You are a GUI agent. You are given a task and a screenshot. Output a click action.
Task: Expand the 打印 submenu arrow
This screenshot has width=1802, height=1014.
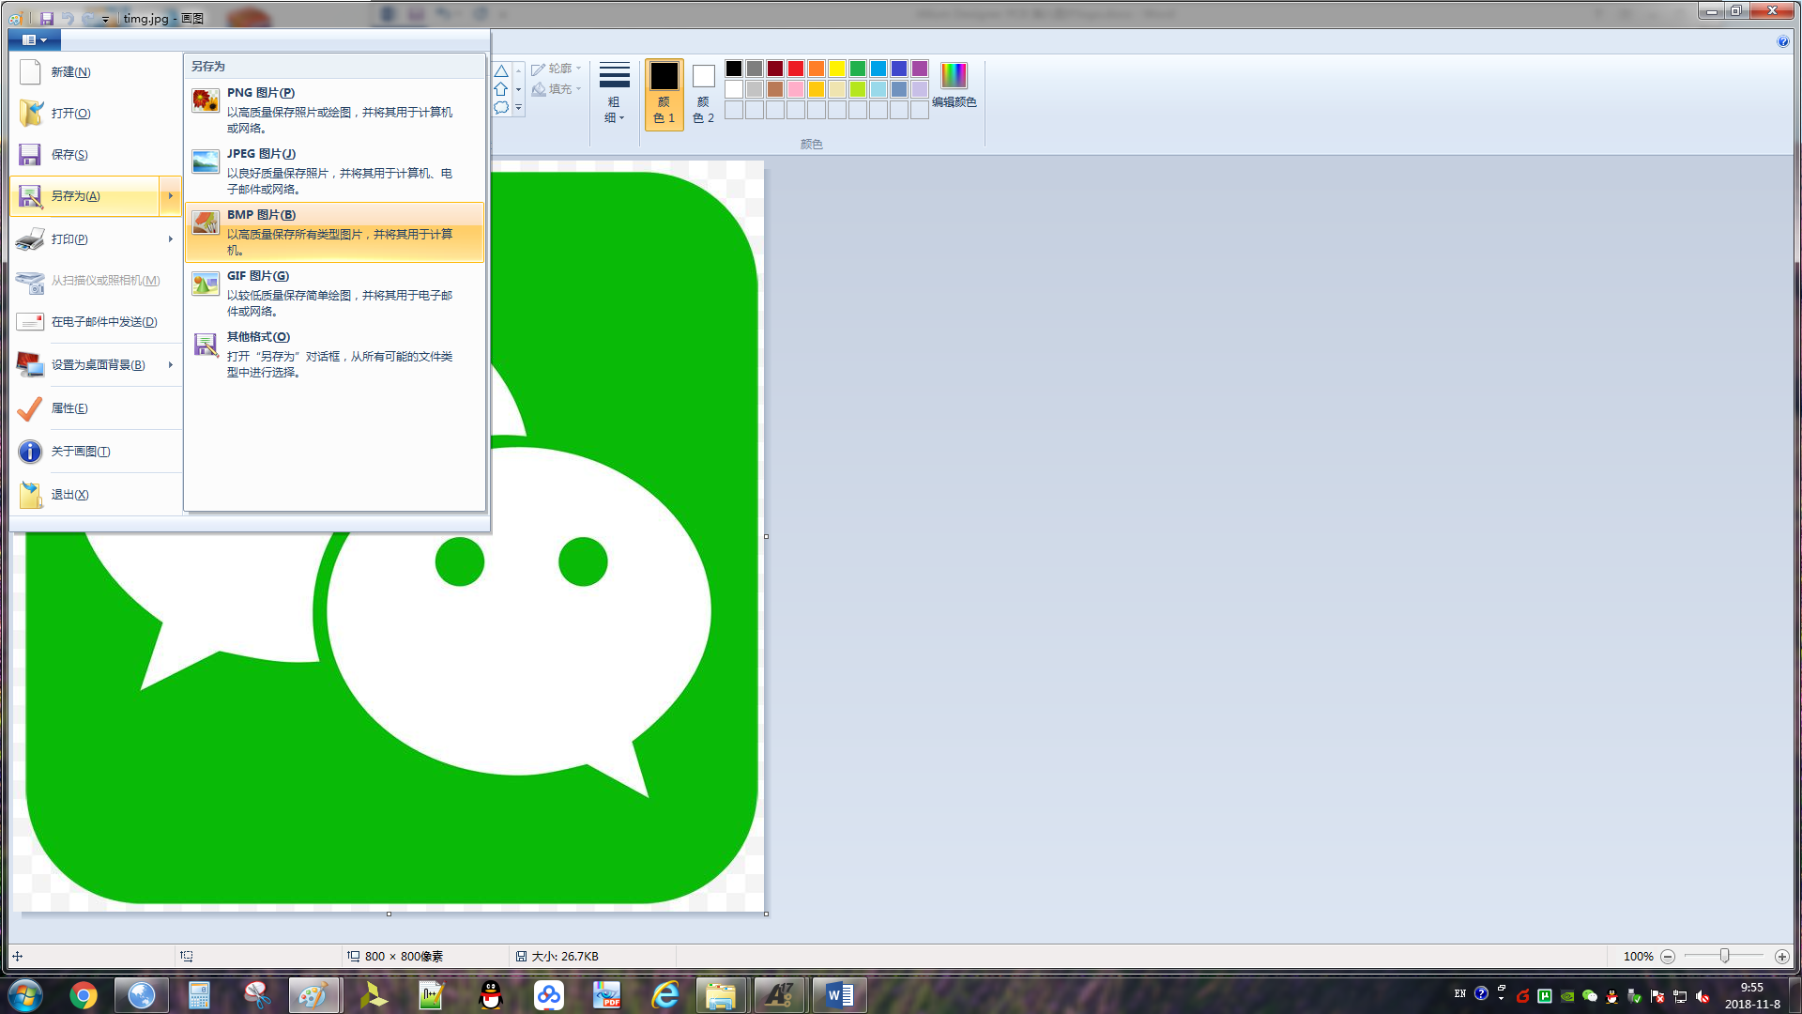tap(170, 239)
